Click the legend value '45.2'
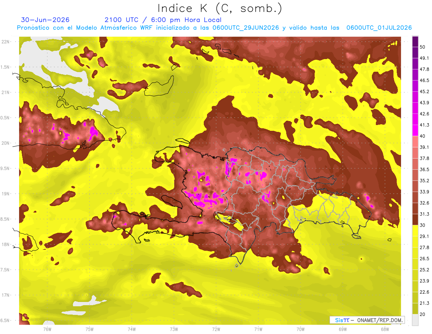This screenshot has height=334, width=432. point(424,92)
